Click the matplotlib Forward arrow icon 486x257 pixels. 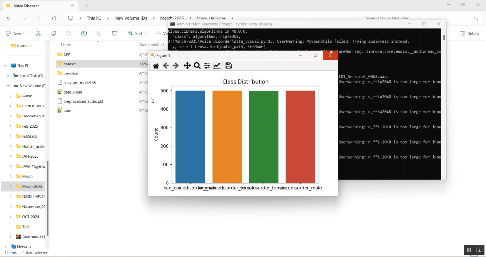[176, 66]
